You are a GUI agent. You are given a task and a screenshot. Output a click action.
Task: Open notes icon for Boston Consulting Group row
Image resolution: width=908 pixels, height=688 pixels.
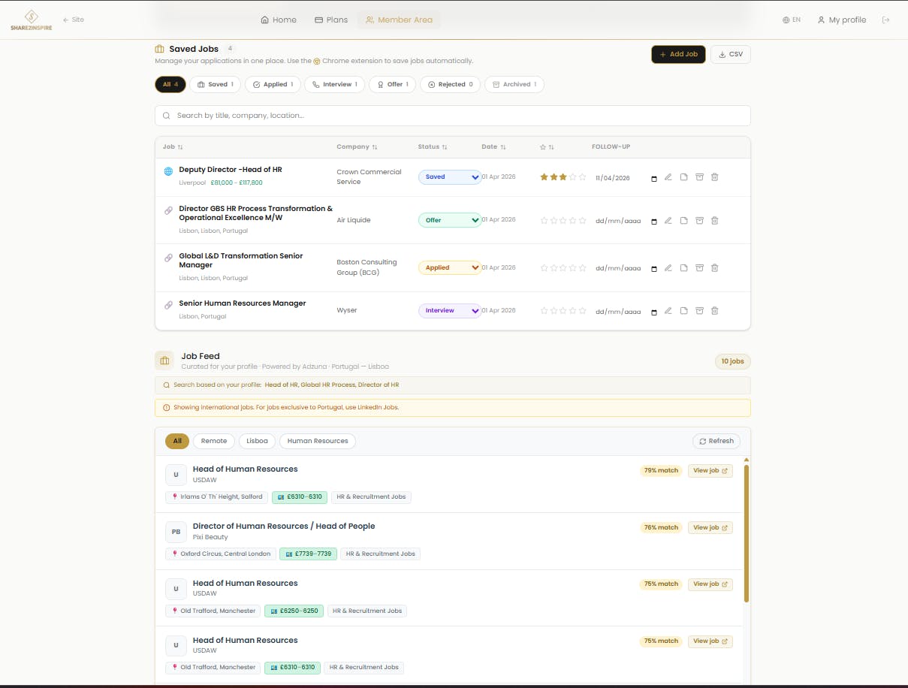coord(683,267)
